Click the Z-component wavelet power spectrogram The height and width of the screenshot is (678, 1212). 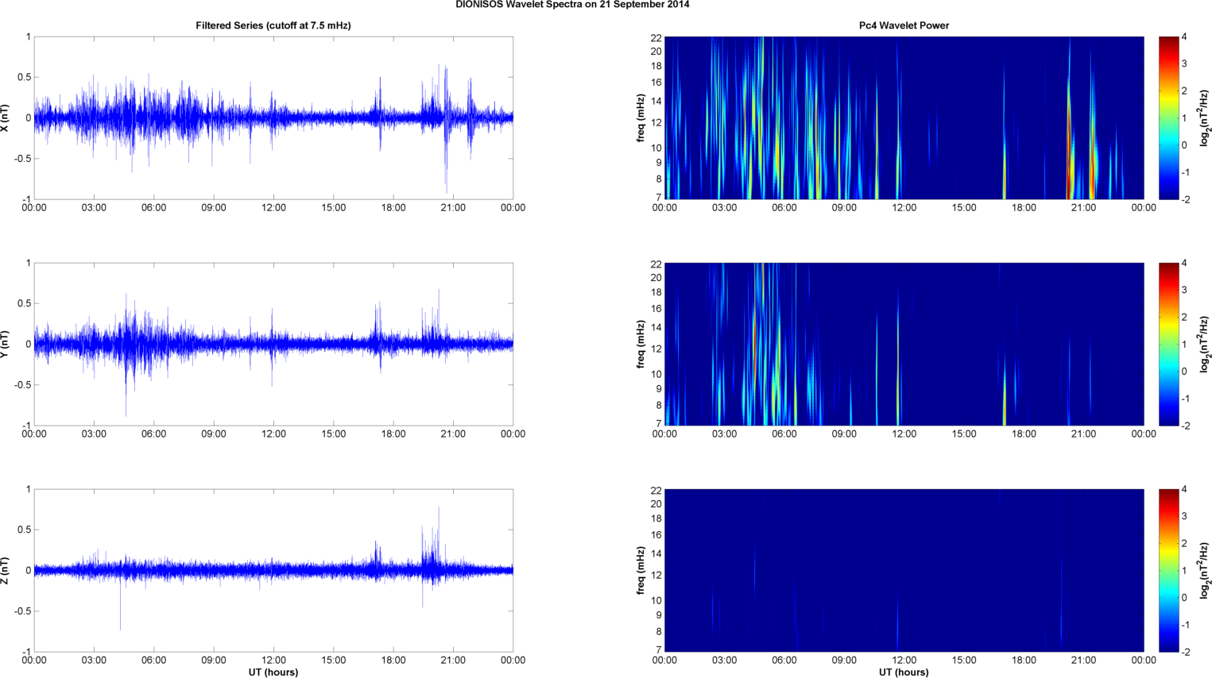click(904, 571)
